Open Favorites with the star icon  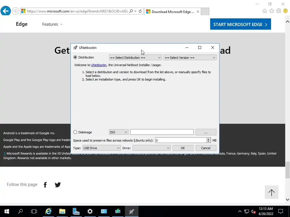tap(272, 11)
